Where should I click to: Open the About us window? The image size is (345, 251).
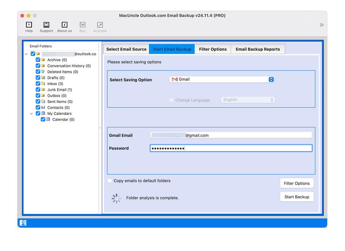coord(64,26)
